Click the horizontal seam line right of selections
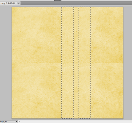This screenshot has height=123, width=132. tap(107, 63)
